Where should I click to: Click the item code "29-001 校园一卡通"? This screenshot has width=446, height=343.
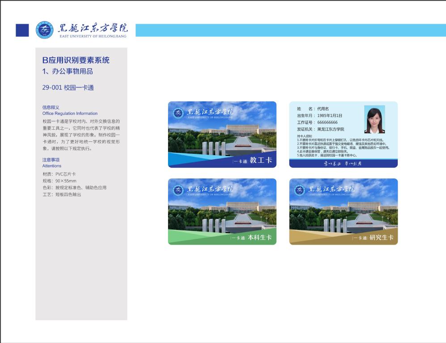(68, 88)
